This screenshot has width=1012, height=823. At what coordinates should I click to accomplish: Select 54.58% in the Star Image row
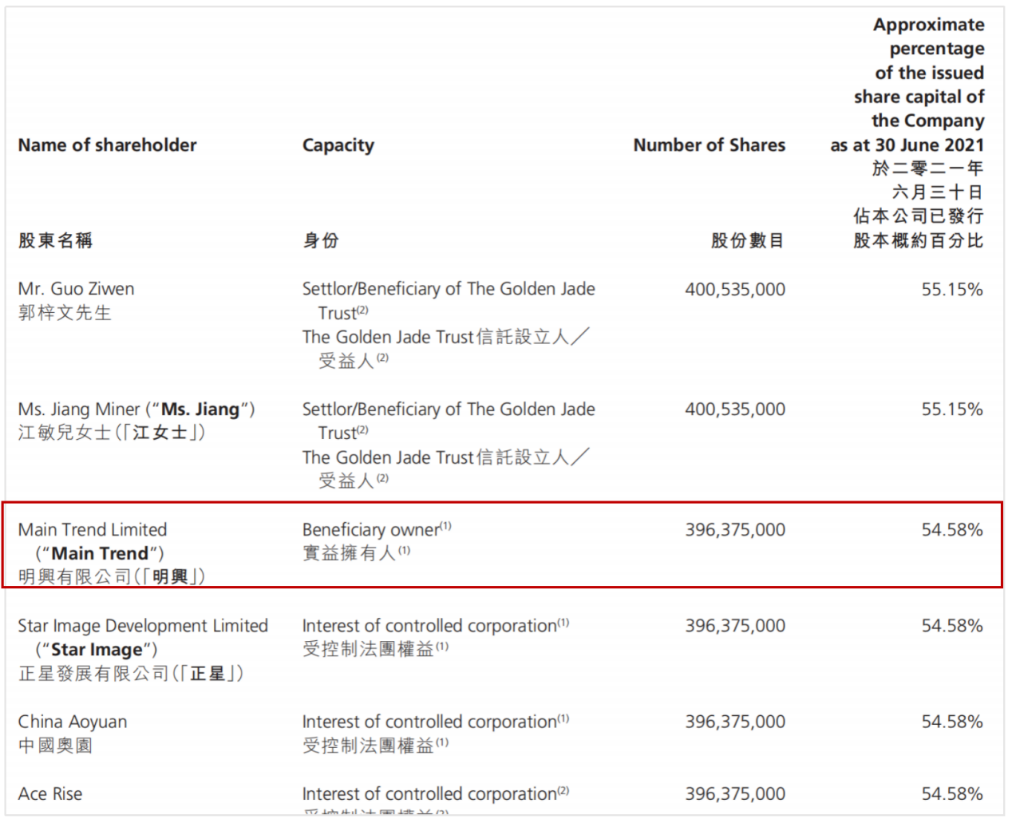pyautogui.click(x=952, y=626)
